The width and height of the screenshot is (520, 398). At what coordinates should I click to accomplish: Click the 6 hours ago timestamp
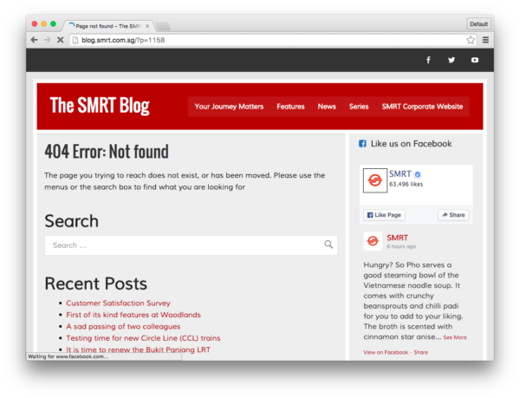coord(401,246)
